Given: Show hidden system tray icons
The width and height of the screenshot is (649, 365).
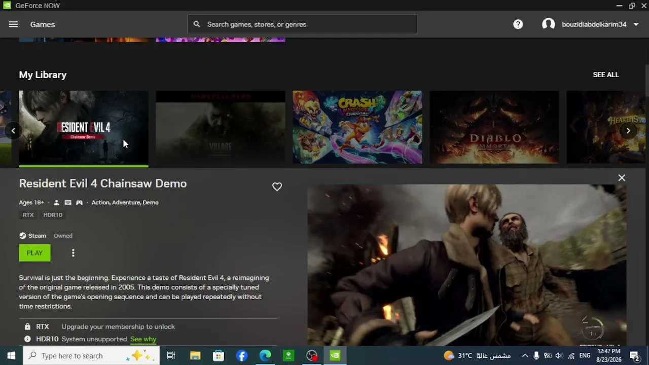Looking at the screenshot, I should pyautogui.click(x=525, y=355).
